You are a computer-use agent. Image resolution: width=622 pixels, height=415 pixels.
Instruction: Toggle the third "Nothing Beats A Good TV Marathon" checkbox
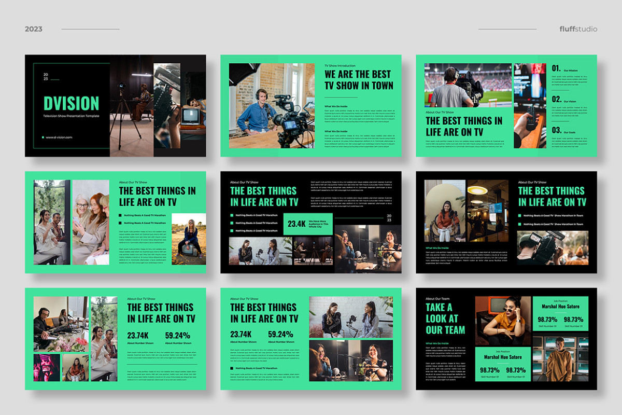coord(231,231)
